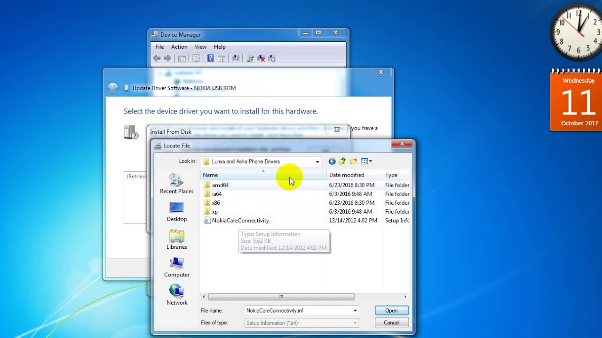Click the Desktop shortcut in sidebar
Image resolution: width=602 pixels, height=338 pixels.
(176, 212)
